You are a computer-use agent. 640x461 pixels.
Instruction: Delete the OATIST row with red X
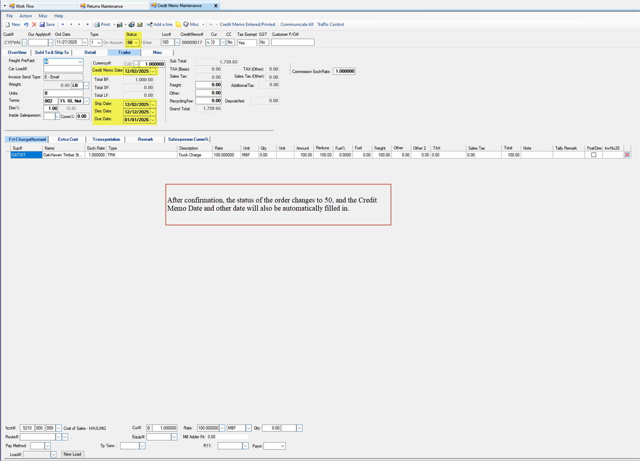pyautogui.click(x=627, y=155)
